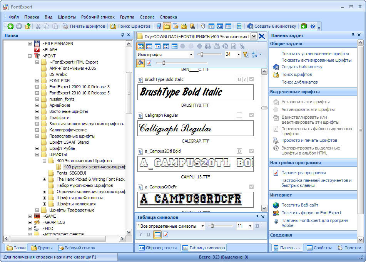
Task: Click the Печать шрифтов toolbar button
Action: click(x=84, y=26)
